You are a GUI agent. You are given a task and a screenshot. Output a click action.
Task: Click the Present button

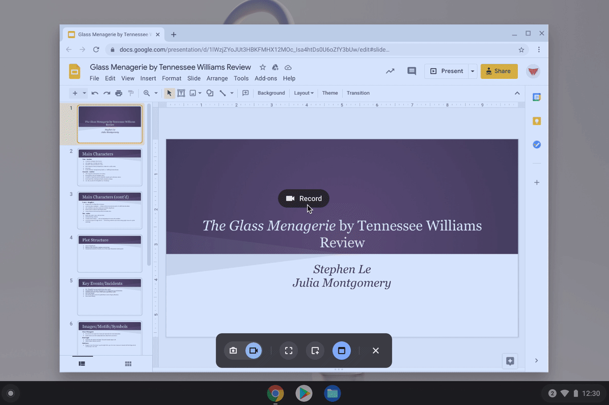pyautogui.click(x=446, y=71)
